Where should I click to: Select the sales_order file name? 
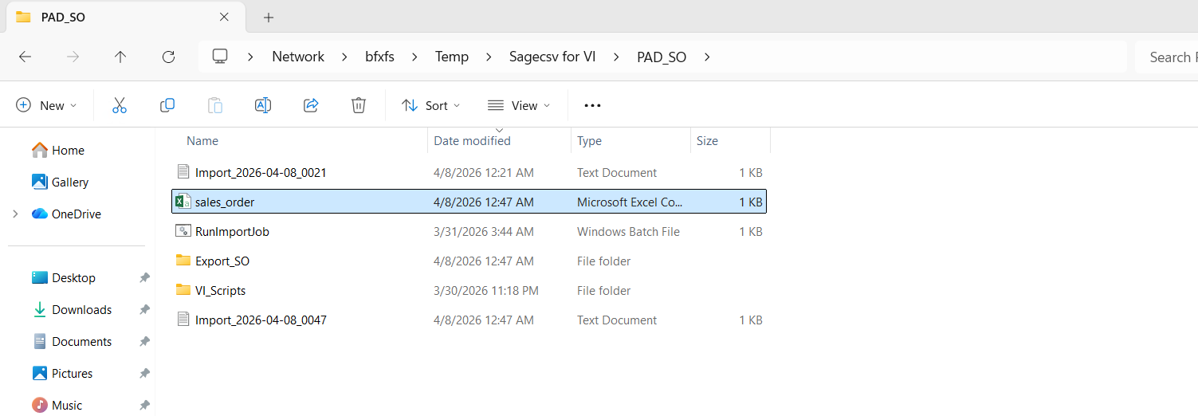225,202
